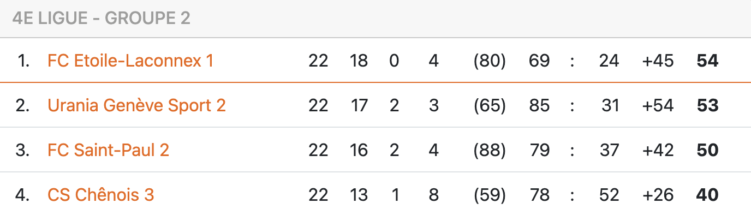Click fair-play value (80) in first row
Screen dimensions: 751x215
click(x=490, y=61)
